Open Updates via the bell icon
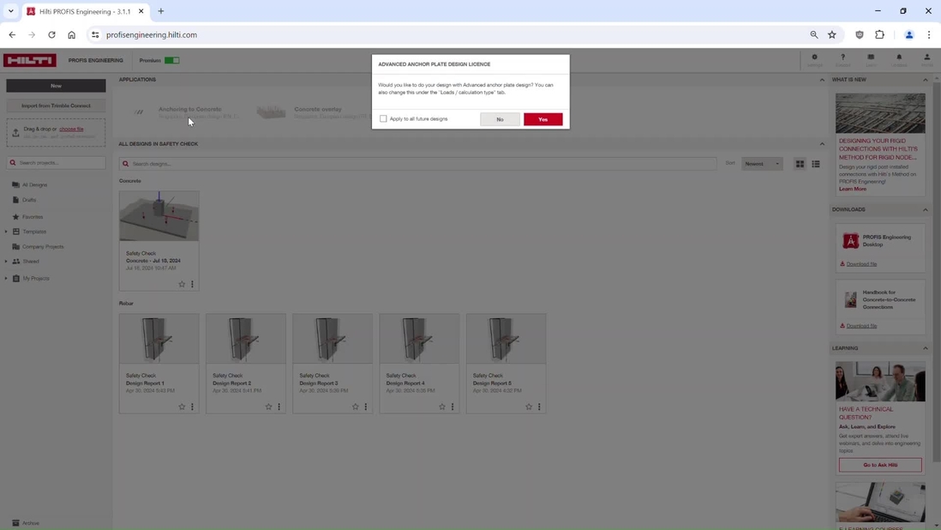The height and width of the screenshot is (530, 941). [899, 57]
